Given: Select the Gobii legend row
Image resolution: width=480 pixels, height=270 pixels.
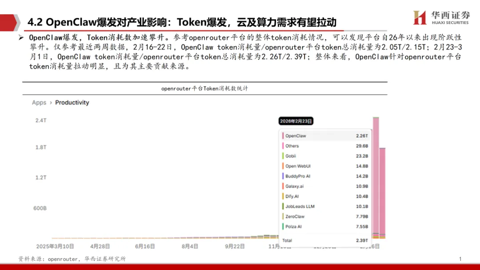Looking at the screenshot, I should (325, 156).
